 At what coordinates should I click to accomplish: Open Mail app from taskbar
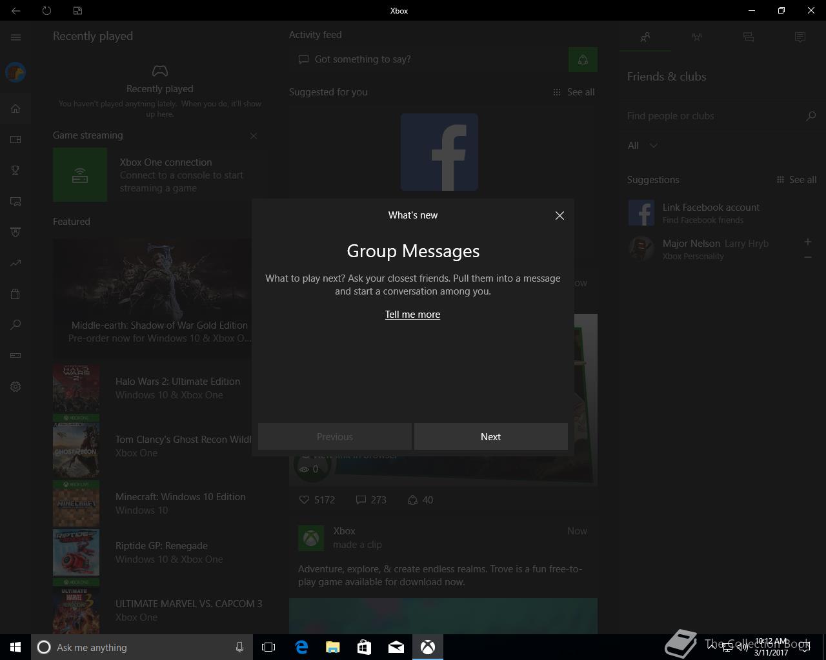[396, 647]
